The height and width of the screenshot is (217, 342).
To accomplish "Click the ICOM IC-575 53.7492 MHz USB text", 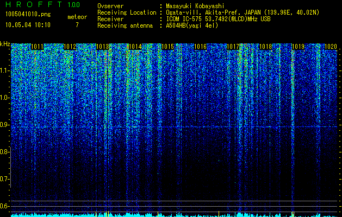I will tap(218, 19).
